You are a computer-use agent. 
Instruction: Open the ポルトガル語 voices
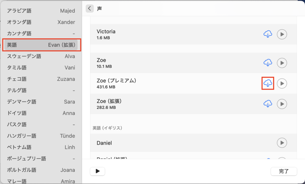[x=41, y=170]
